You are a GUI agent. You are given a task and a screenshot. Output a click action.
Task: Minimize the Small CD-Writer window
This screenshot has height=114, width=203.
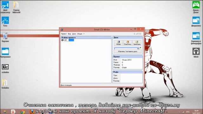click(x=131, y=29)
